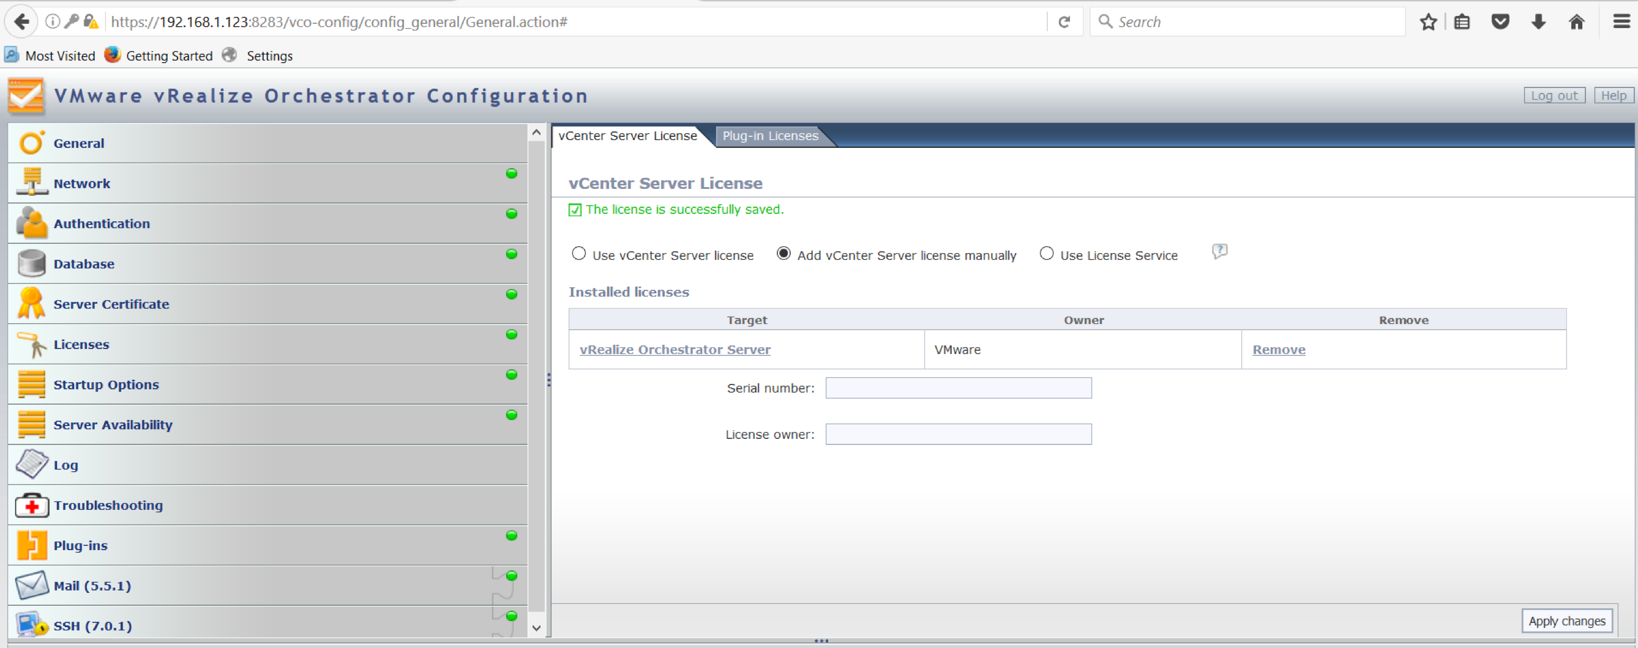The image size is (1638, 648).
Task: Open the Database section
Action: pos(267,263)
